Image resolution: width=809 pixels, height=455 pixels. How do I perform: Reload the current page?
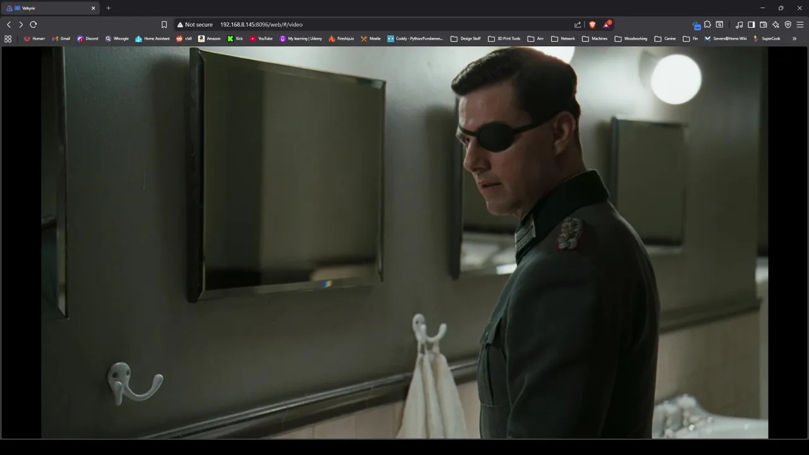(x=33, y=25)
